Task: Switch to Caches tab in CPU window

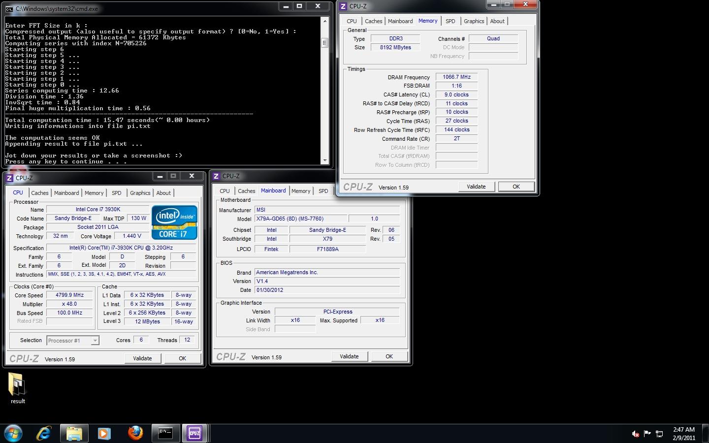Action: [40, 193]
